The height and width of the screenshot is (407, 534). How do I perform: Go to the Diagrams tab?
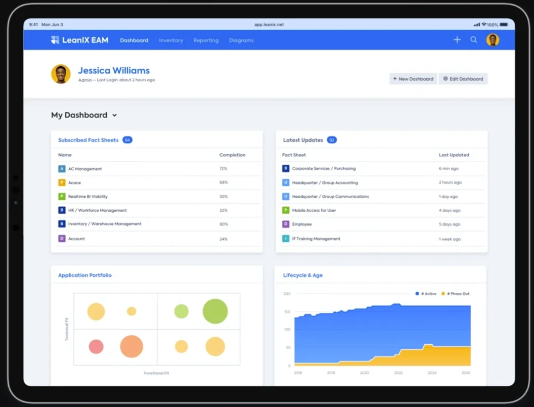click(241, 41)
